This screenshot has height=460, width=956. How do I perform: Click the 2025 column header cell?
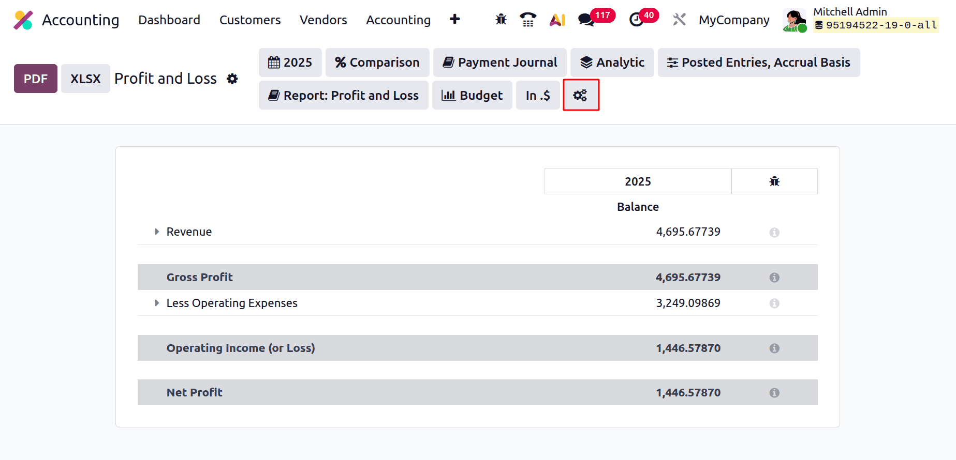click(x=638, y=181)
